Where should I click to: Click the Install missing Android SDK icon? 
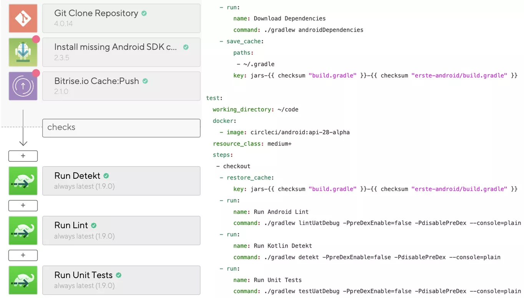click(23, 52)
